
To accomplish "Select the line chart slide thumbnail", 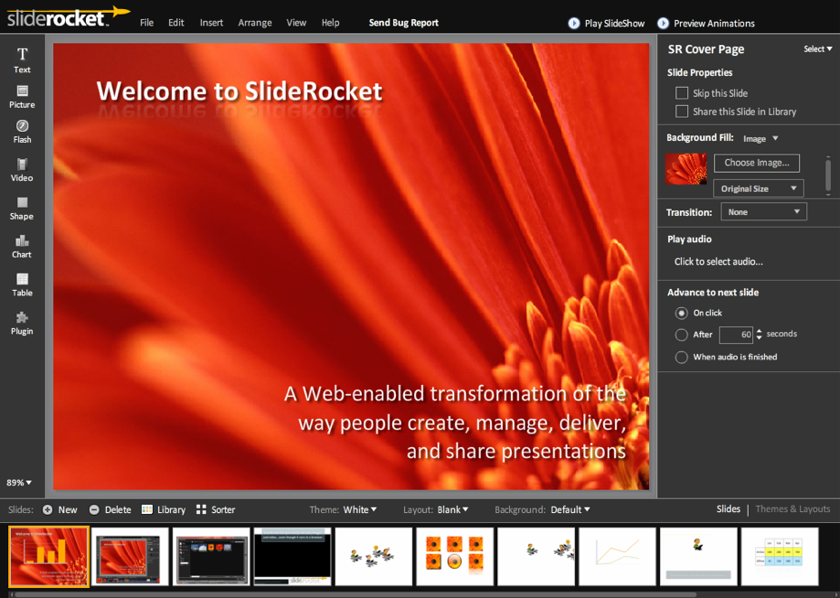I will click(617, 556).
